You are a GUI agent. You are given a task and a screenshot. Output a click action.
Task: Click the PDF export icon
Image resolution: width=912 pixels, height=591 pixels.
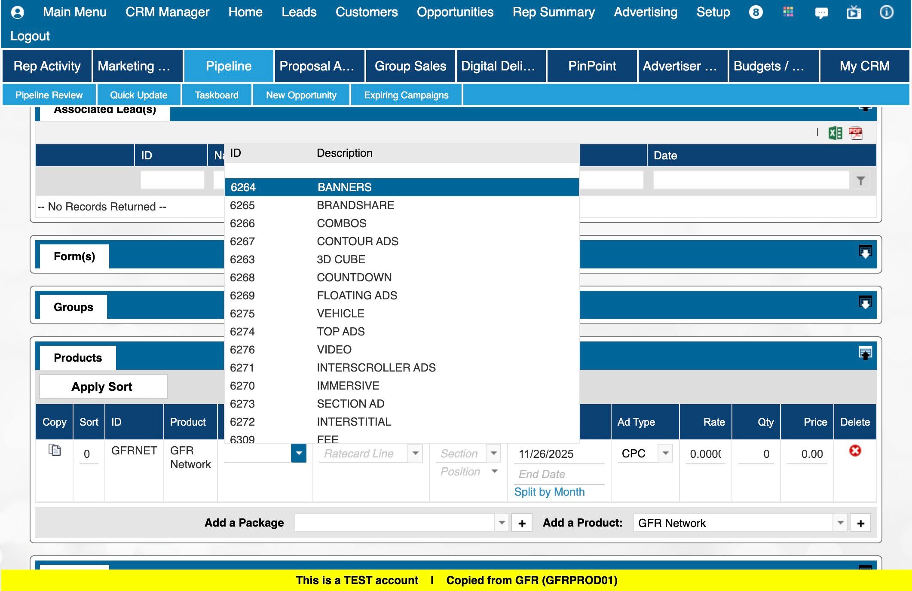tap(855, 133)
